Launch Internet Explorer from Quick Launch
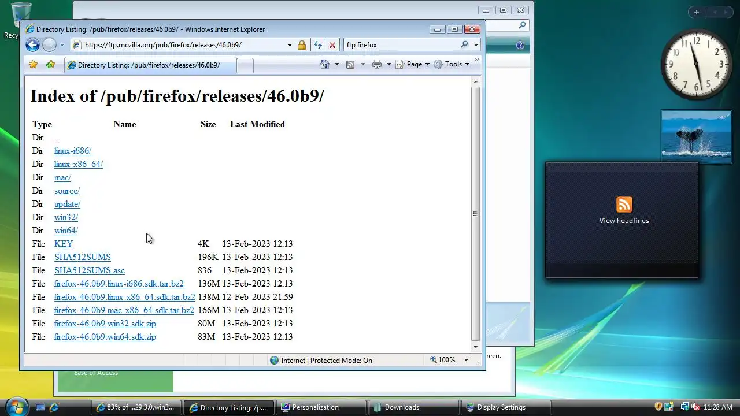Image resolution: width=740 pixels, height=416 pixels. (x=54, y=407)
